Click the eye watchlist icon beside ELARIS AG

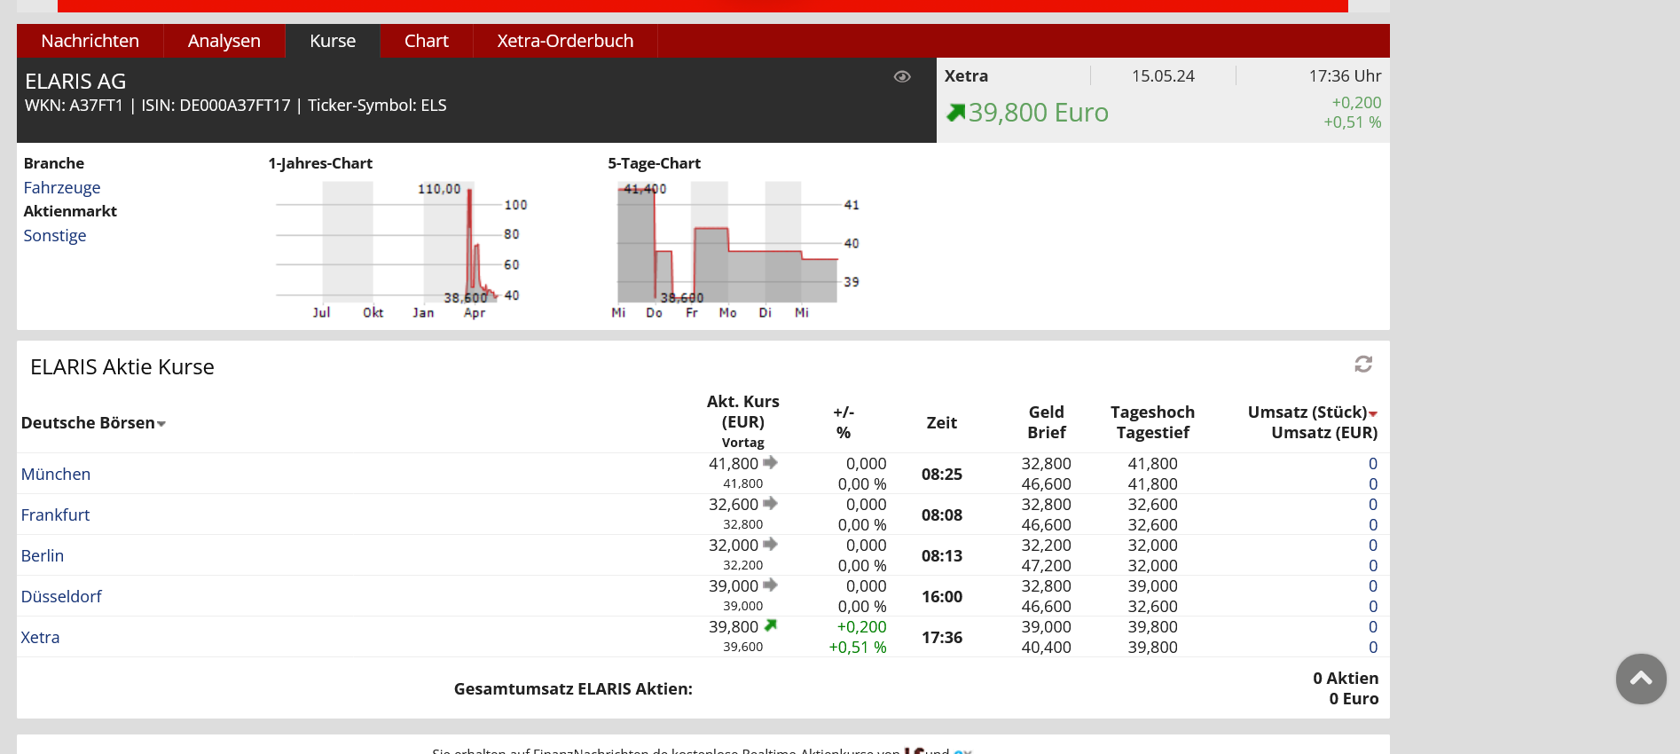pyautogui.click(x=902, y=77)
